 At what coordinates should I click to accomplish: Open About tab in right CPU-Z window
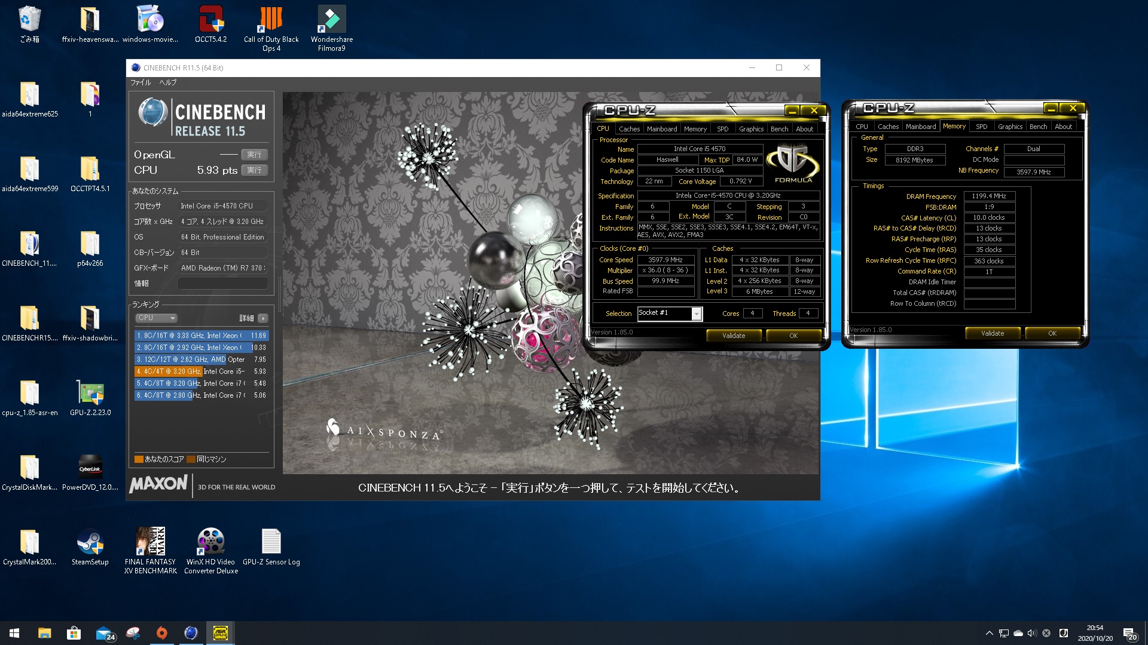pos(1063,127)
